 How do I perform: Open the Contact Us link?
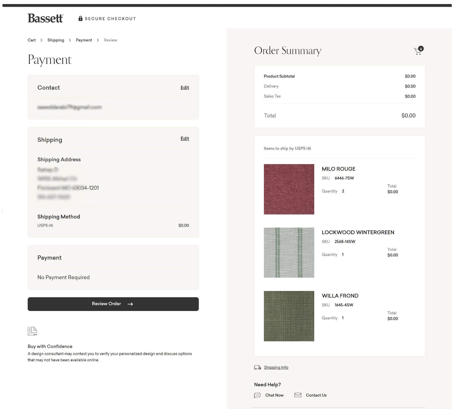click(316, 395)
